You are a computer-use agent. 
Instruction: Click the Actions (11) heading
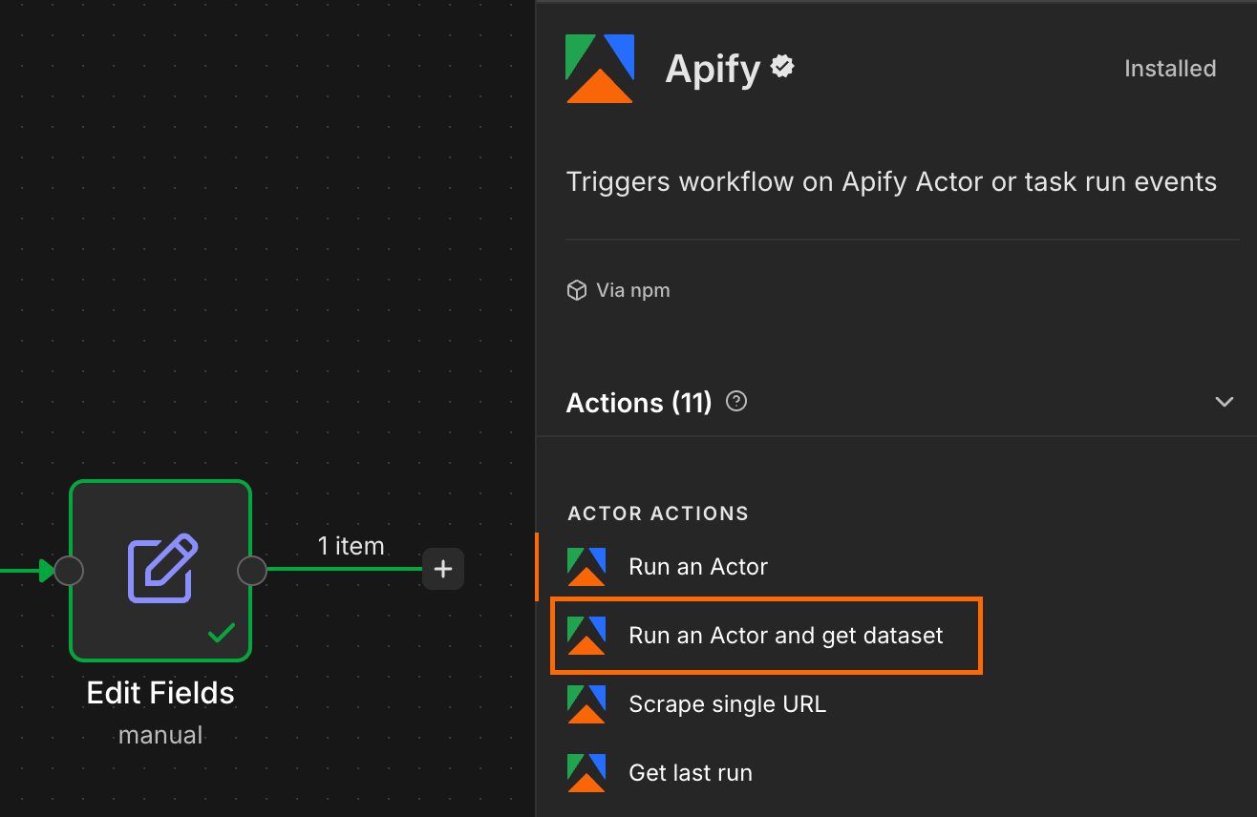click(639, 403)
